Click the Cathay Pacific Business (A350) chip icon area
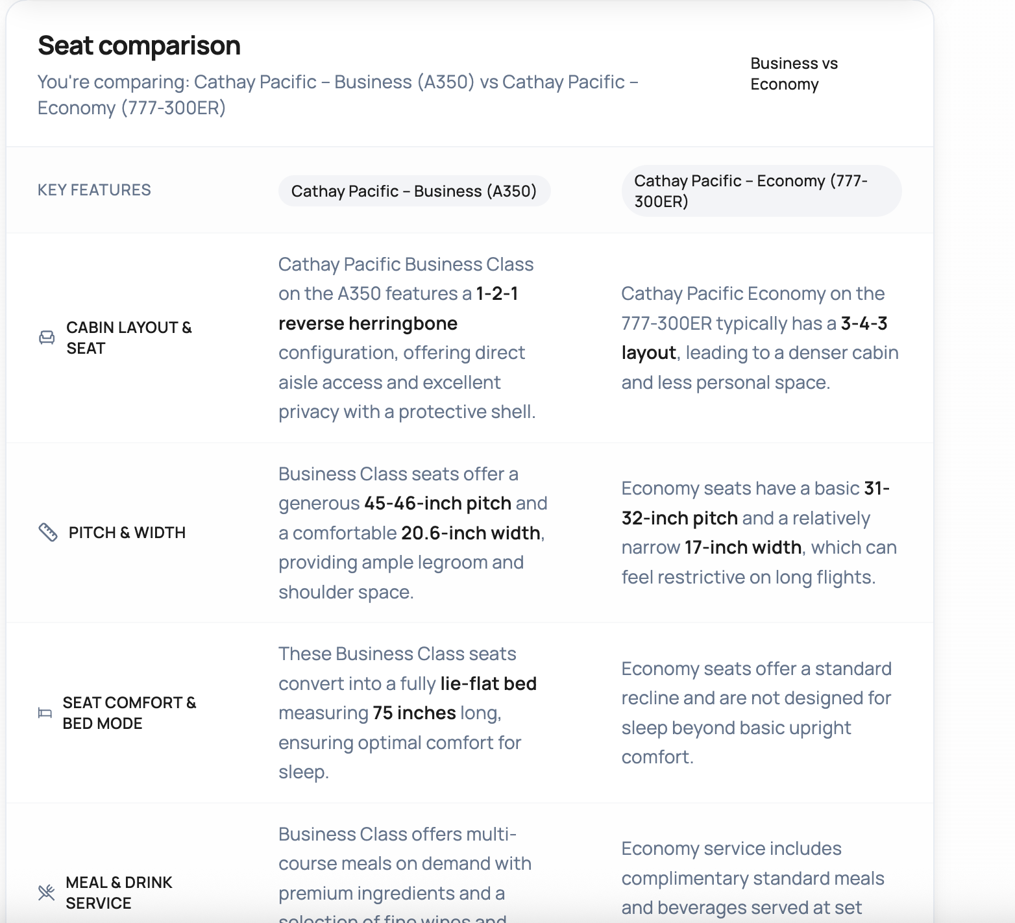The width and height of the screenshot is (1015, 923). tap(414, 190)
